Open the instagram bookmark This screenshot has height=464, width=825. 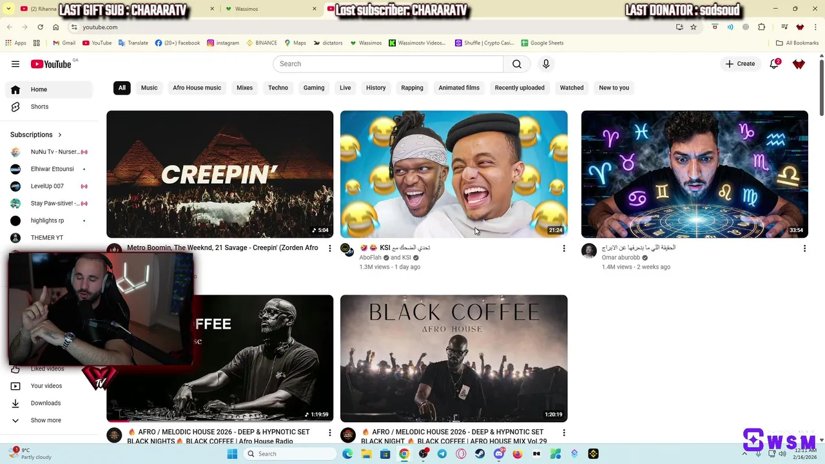pos(223,43)
